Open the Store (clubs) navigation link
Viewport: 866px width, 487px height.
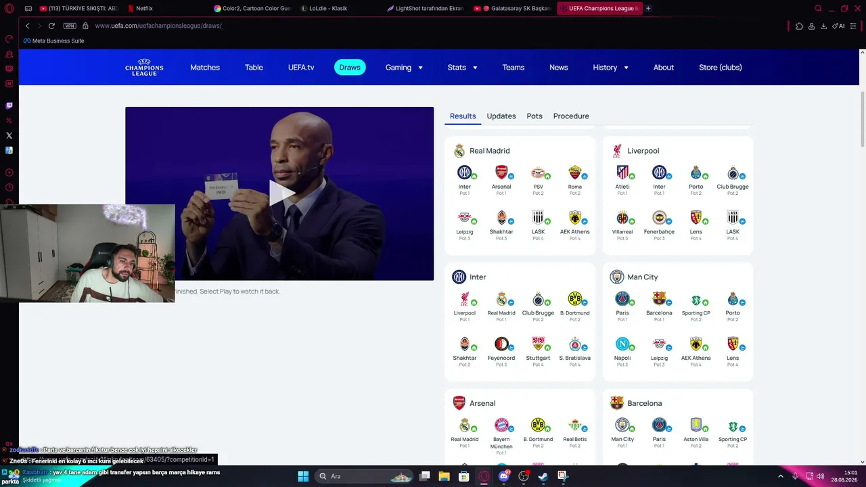721,68
